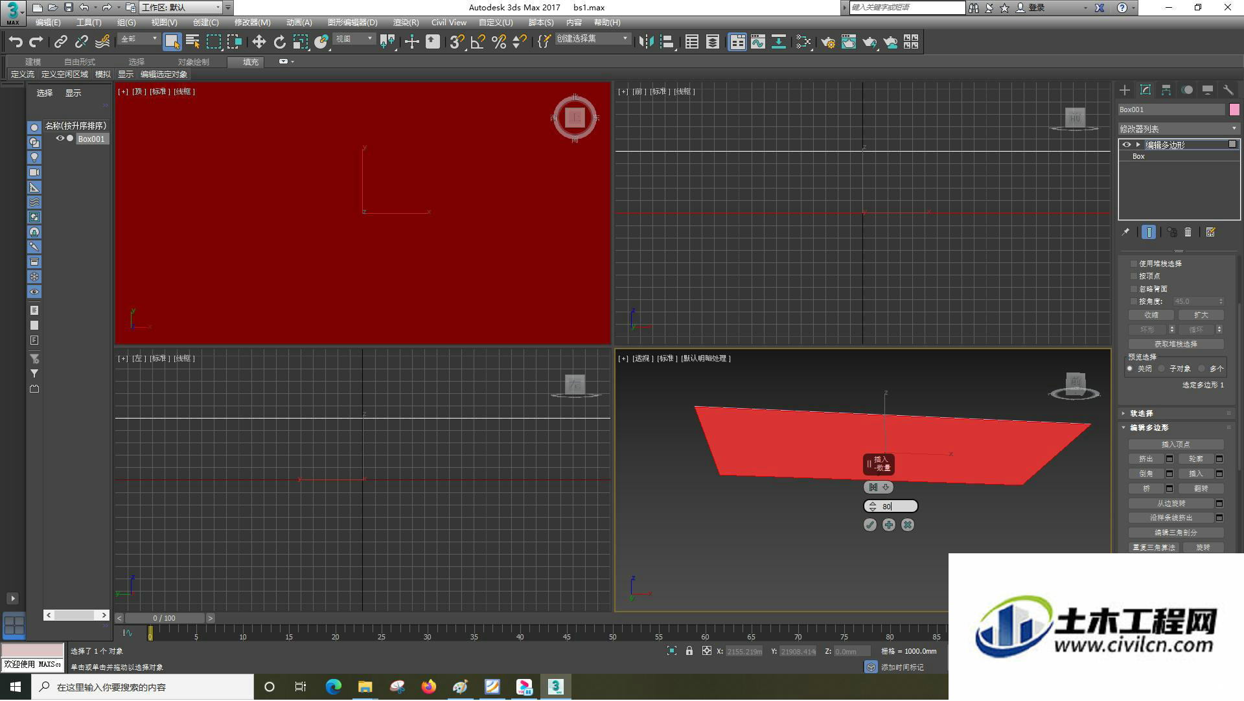Image resolution: width=1244 pixels, height=701 pixels.
Task: Switch to Hierarchy command panel tab
Action: click(1166, 90)
